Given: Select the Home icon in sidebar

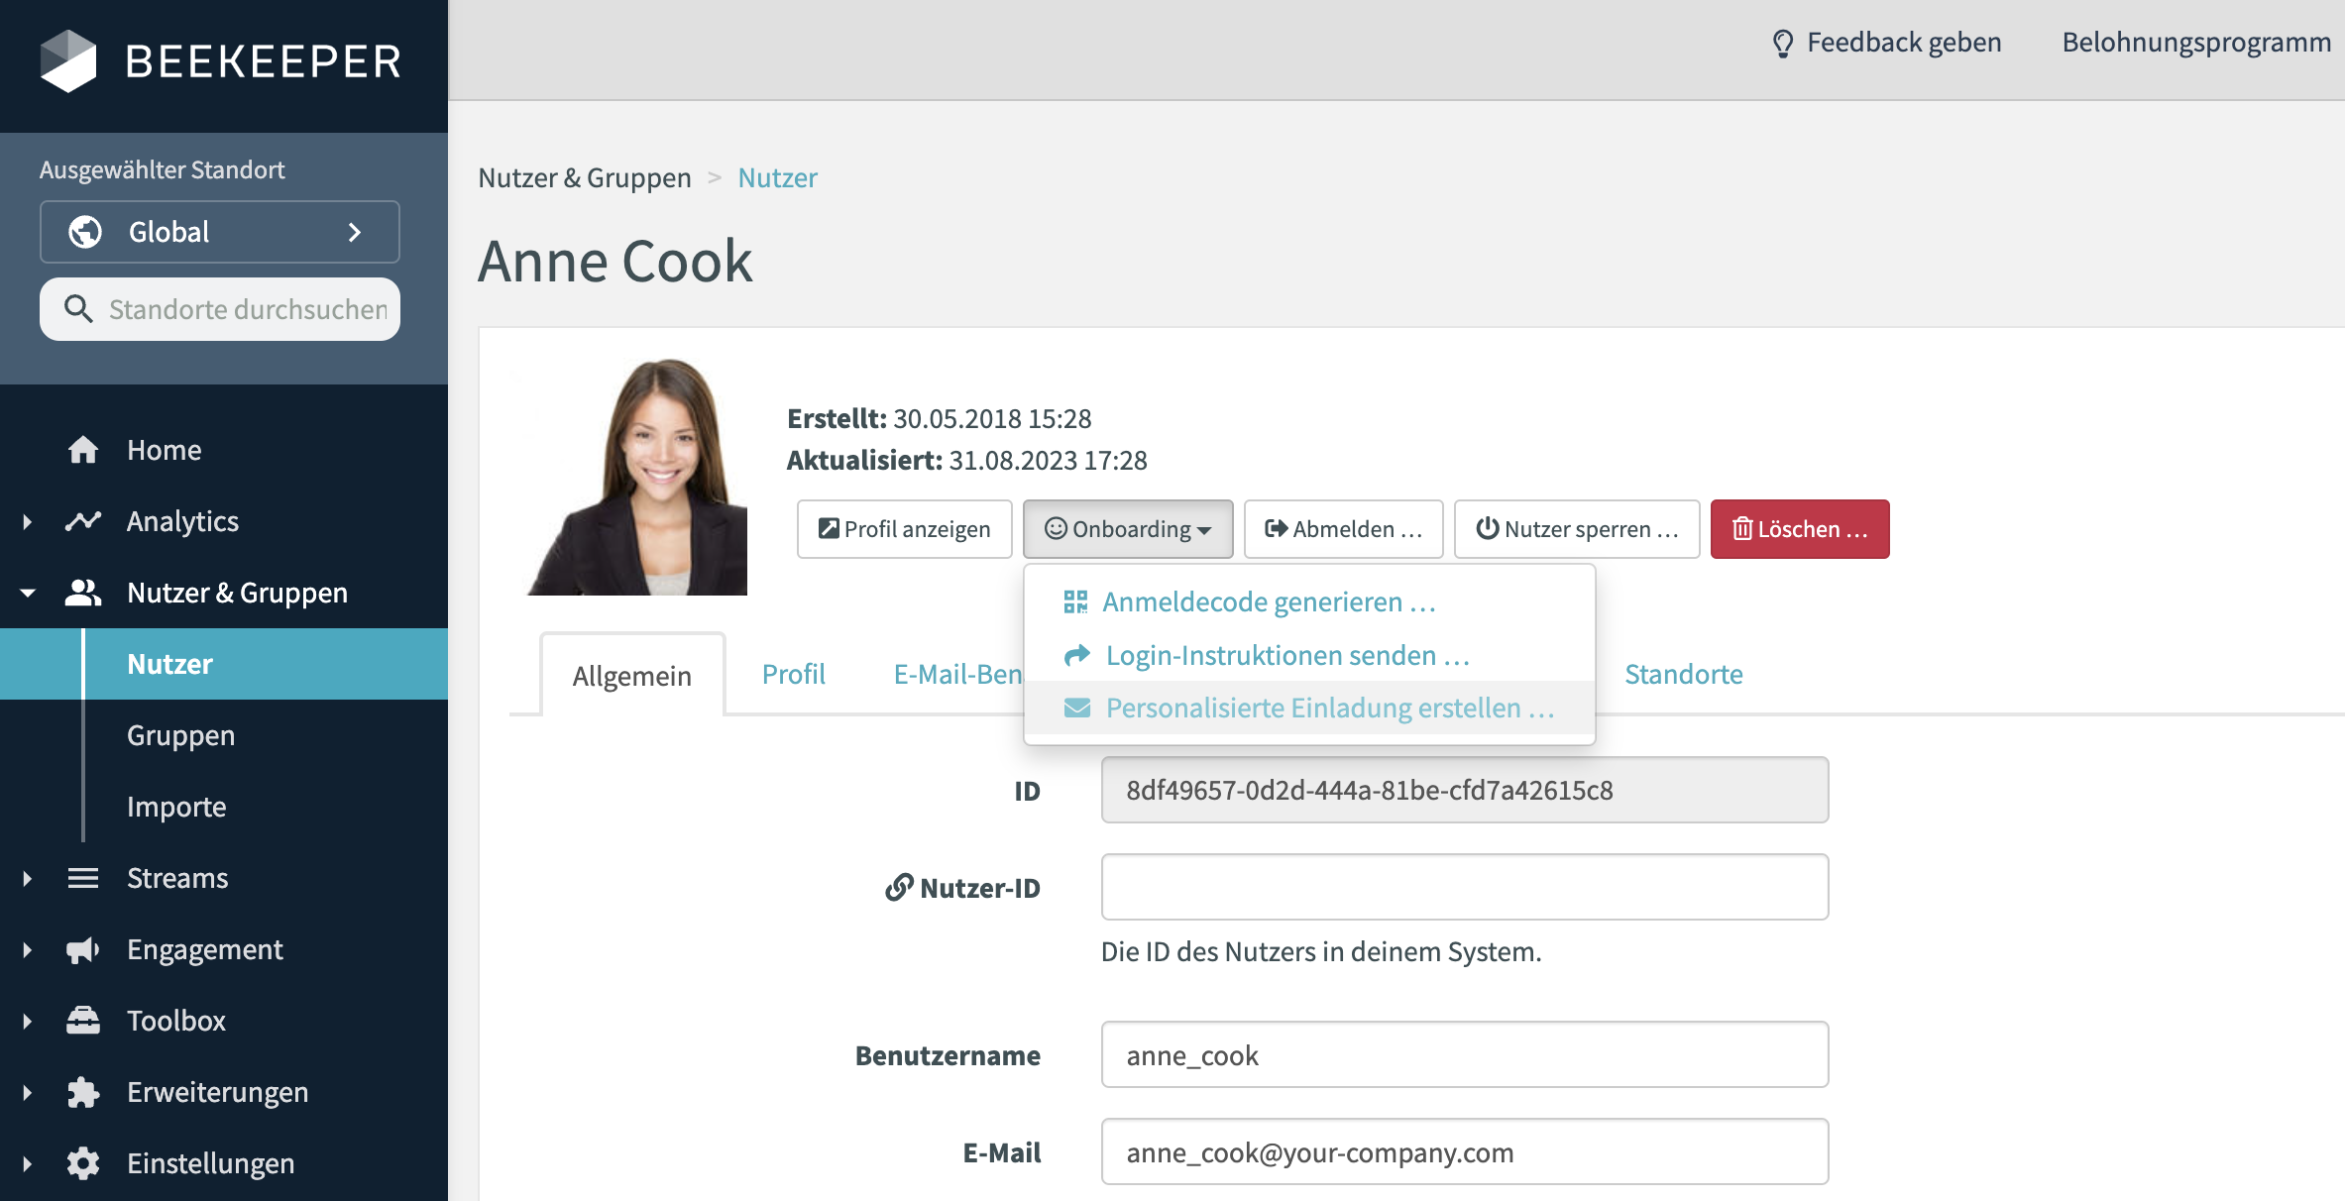Looking at the screenshot, I should pos(82,449).
